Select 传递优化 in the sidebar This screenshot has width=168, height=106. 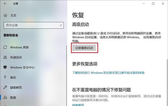(16, 57)
